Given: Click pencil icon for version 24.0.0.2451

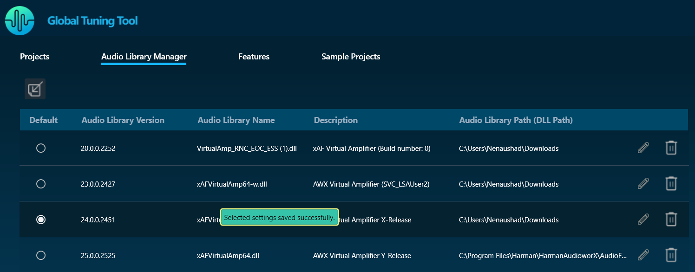Looking at the screenshot, I should point(643,219).
